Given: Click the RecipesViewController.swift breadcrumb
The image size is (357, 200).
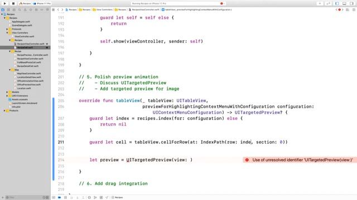Looking at the screenshot, I should point(144,10).
